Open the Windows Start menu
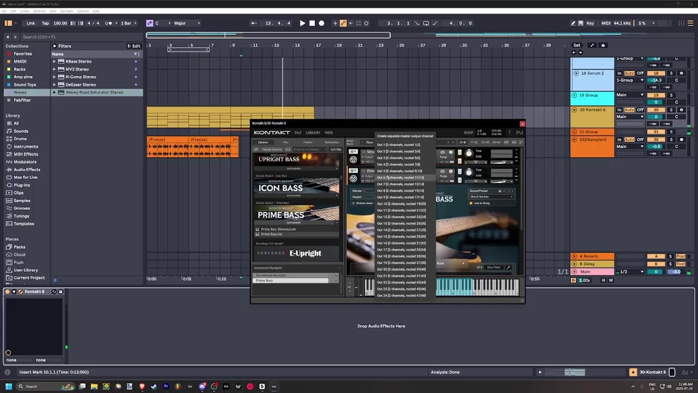Image resolution: width=698 pixels, height=393 pixels. pos(8,386)
